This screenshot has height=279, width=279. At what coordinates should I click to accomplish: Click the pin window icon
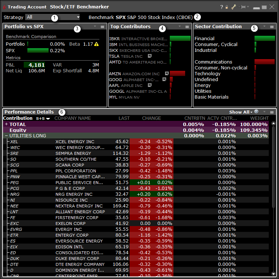[x=242, y=7]
